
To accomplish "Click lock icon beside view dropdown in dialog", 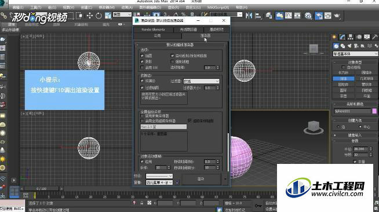I will click(x=177, y=182).
